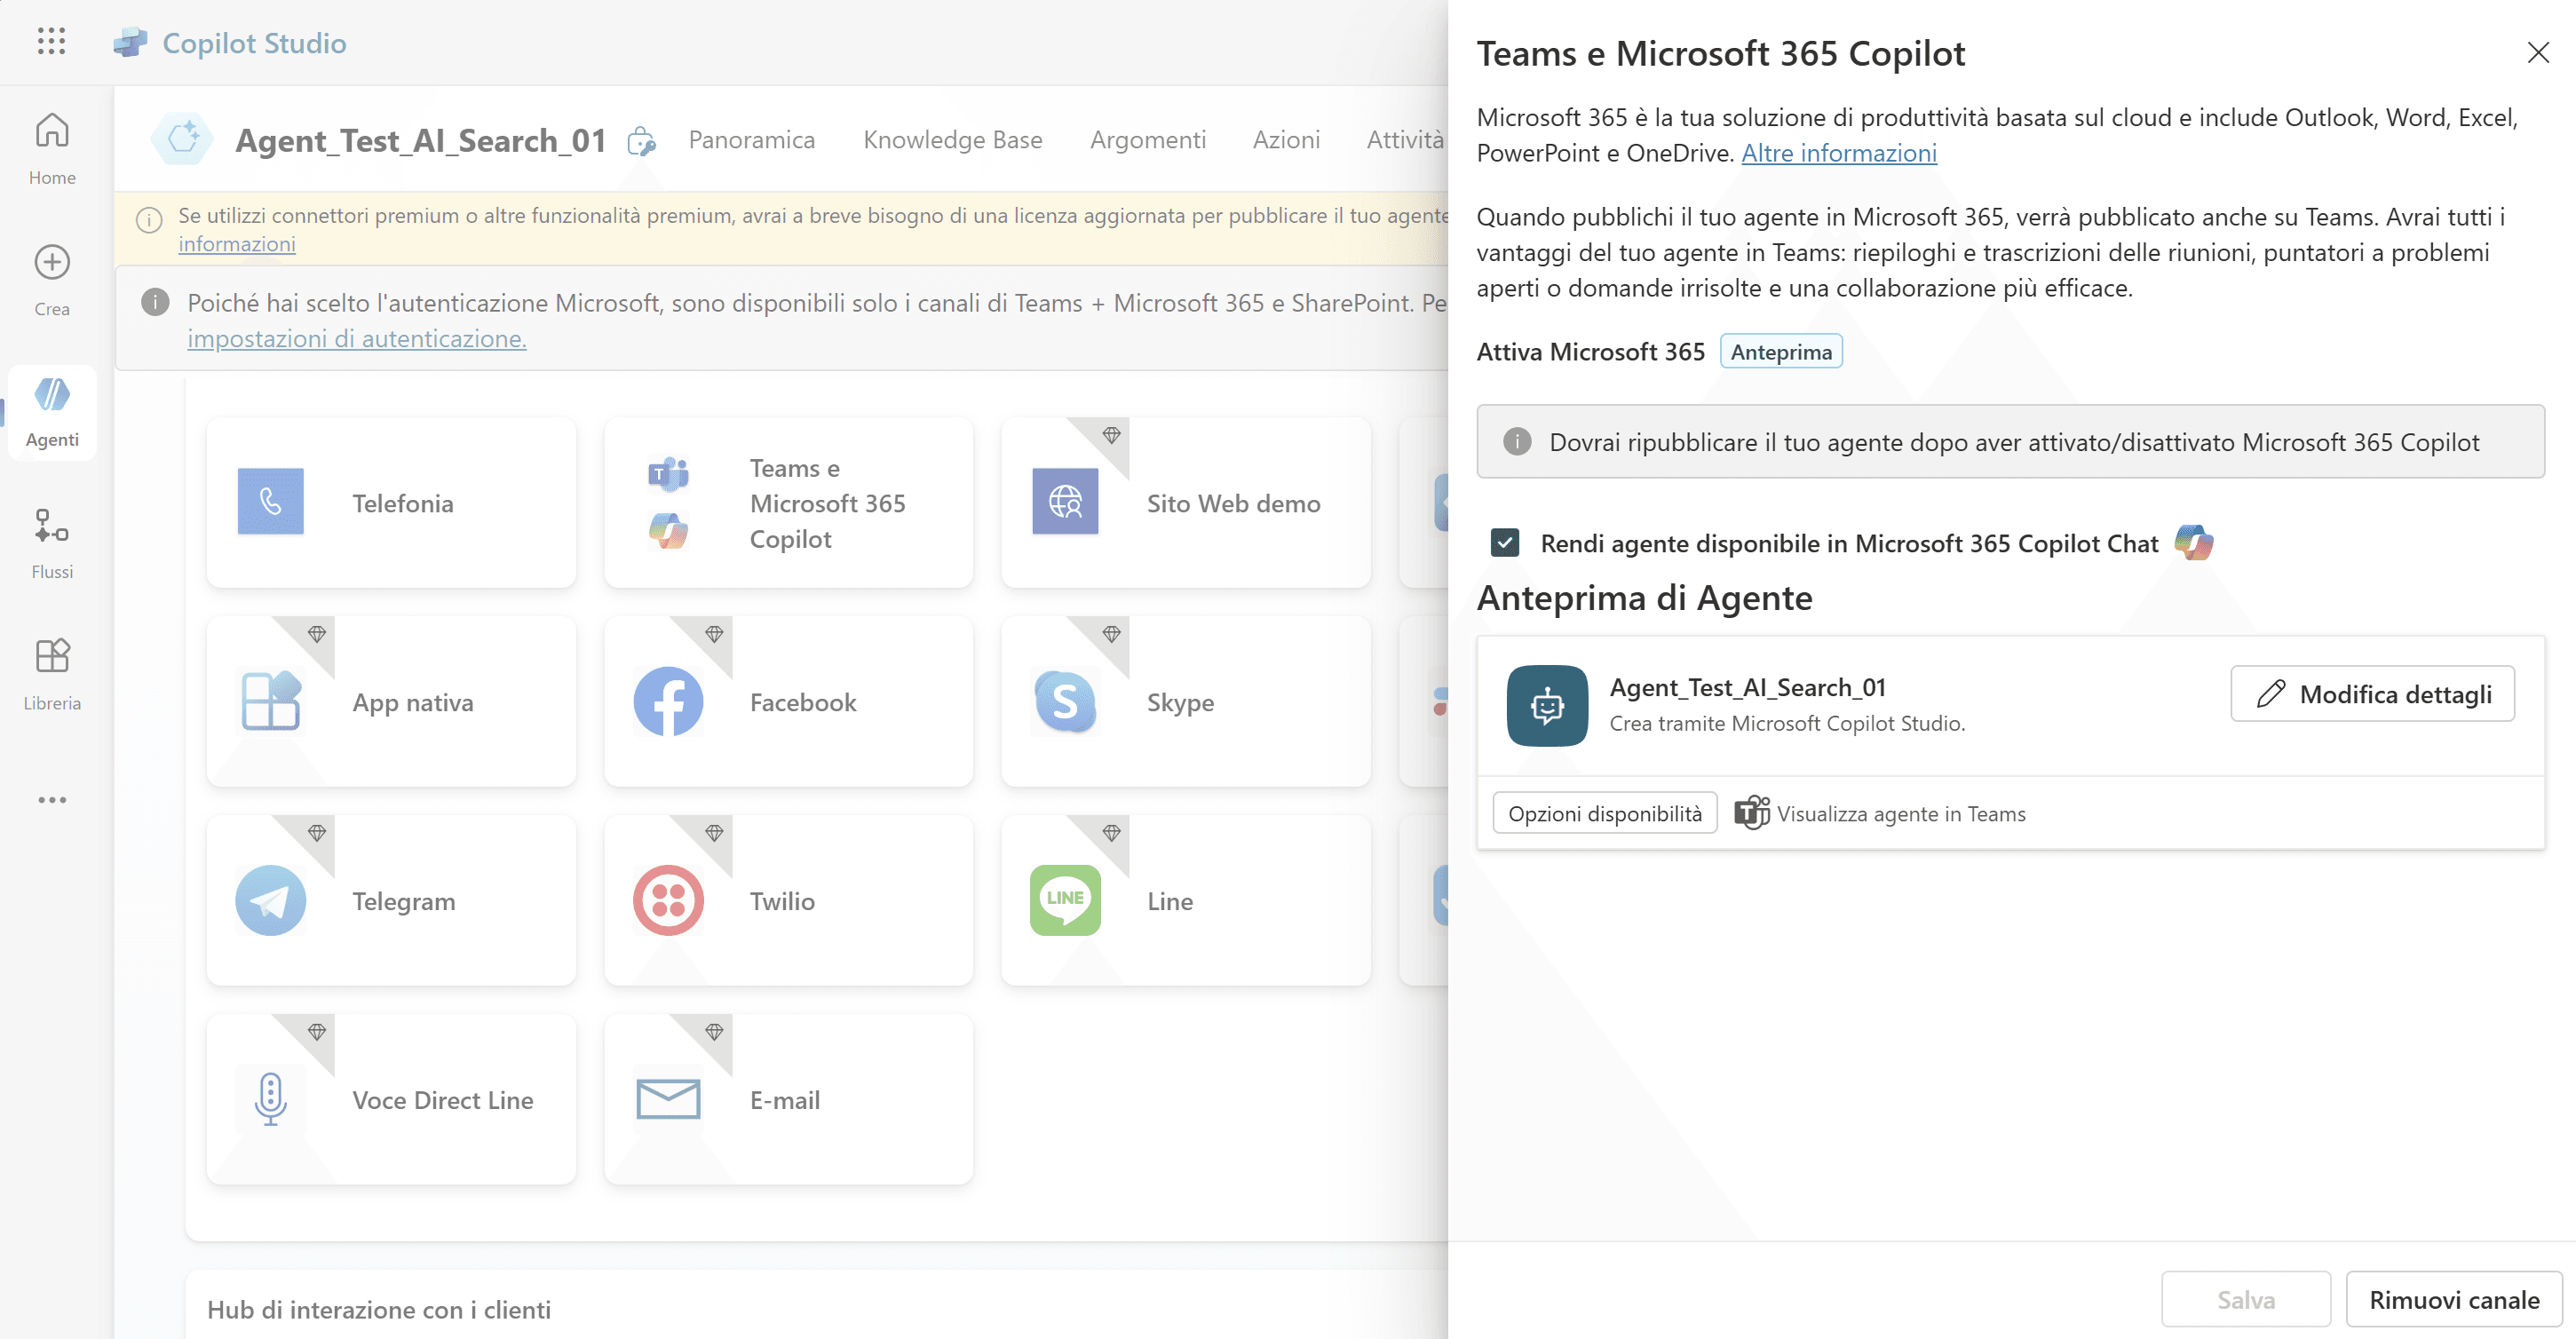The image size is (2576, 1339).
Task: Go to Home in the sidebar
Action: [52, 148]
